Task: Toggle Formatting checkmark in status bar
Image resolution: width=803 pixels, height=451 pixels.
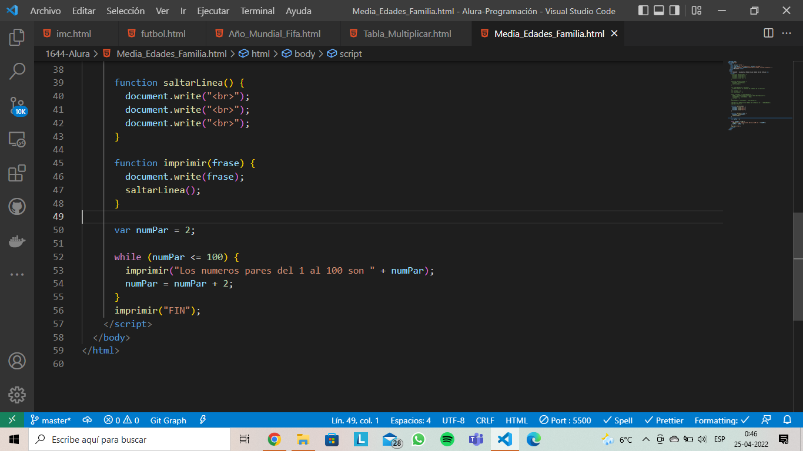Action: click(x=722, y=420)
